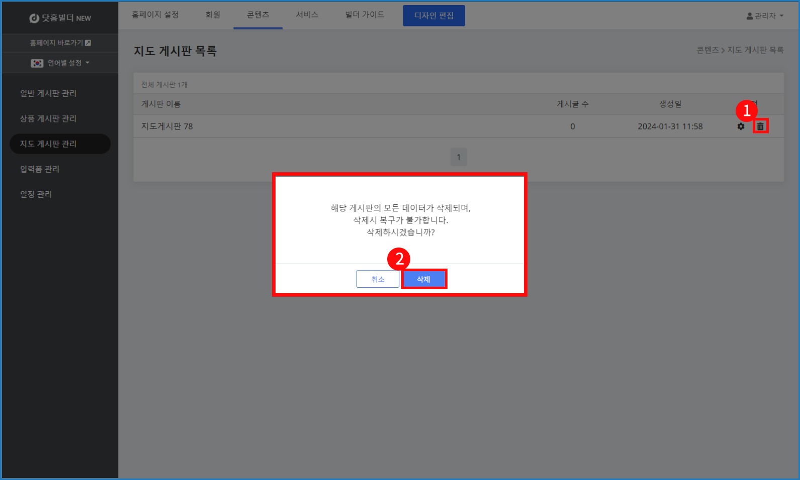800x480 pixels.
Task: Switch to the 콘텐츠 tab
Action: tap(258, 15)
